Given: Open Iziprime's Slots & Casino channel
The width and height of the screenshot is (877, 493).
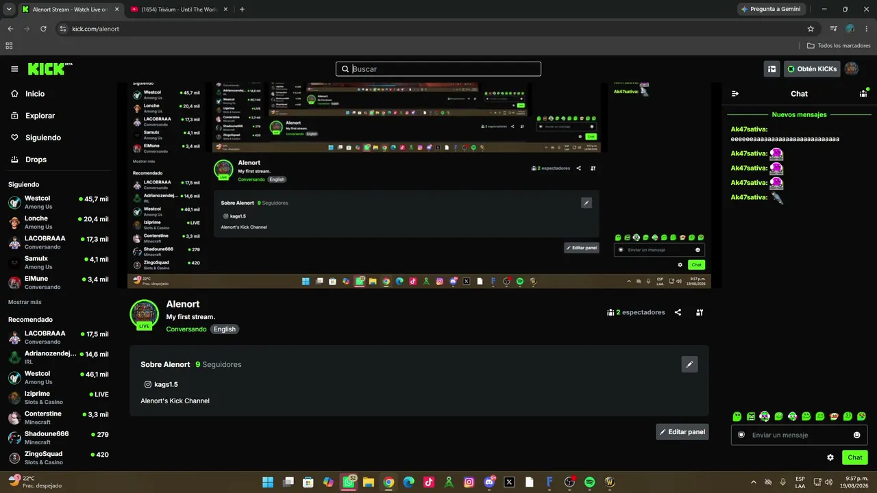Looking at the screenshot, I should coord(58,398).
